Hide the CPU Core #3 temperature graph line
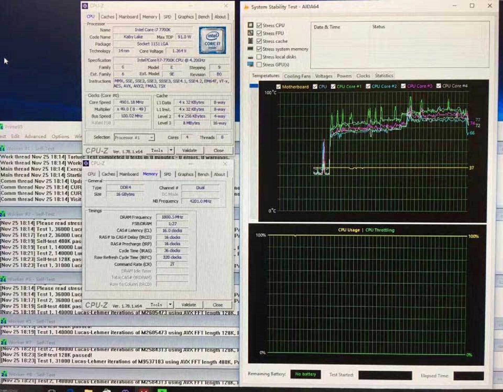The image size is (503, 392). click(403, 86)
